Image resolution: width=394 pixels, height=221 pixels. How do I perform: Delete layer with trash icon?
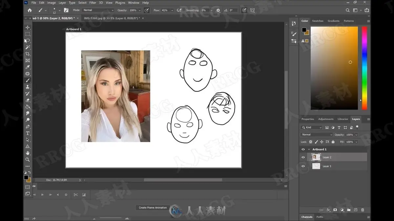[x=362, y=210]
